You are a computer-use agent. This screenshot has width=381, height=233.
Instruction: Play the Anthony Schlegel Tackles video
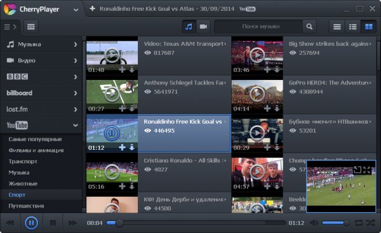click(112, 94)
